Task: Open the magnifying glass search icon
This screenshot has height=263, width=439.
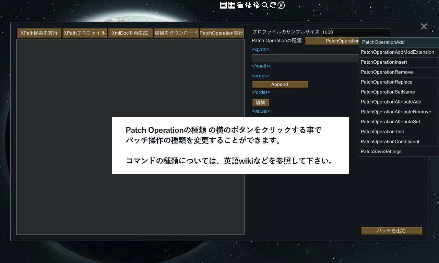Action: click(265, 5)
